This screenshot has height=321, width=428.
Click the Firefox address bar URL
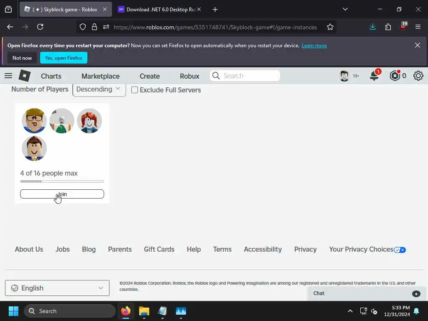tap(215, 27)
